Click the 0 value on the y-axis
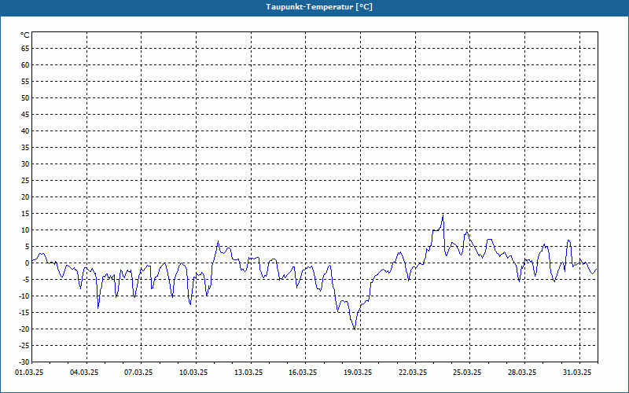 pyautogui.click(x=28, y=263)
